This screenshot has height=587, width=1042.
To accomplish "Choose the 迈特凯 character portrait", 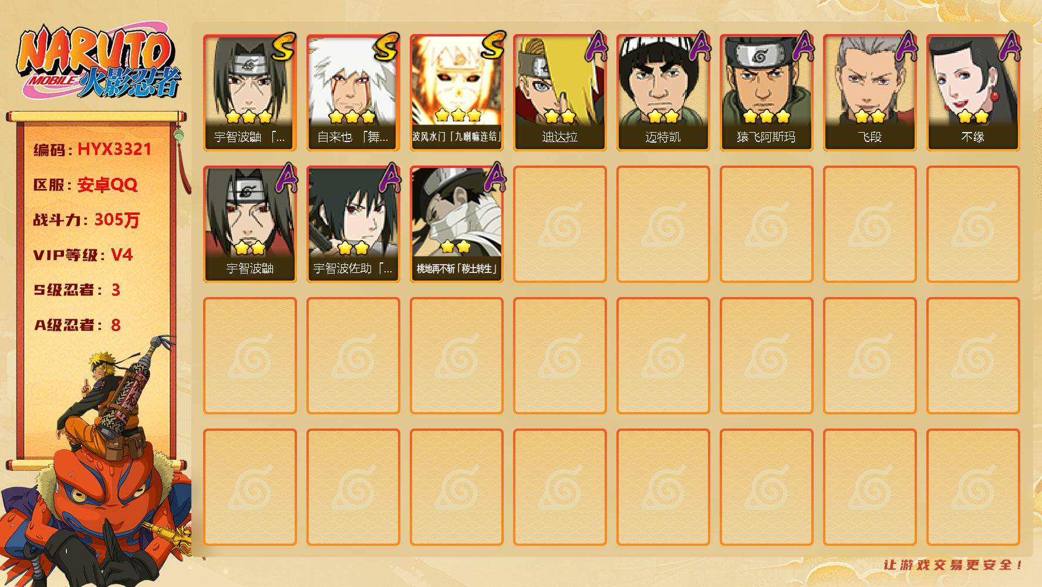I will click(663, 93).
